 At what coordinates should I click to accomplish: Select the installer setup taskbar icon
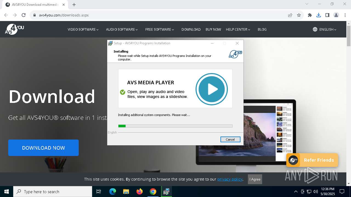point(166,192)
